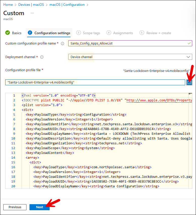Image resolution: width=196 pixels, height=215 pixels.
Task: Open the Deployment channel dropdown
Action: click(130, 57)
